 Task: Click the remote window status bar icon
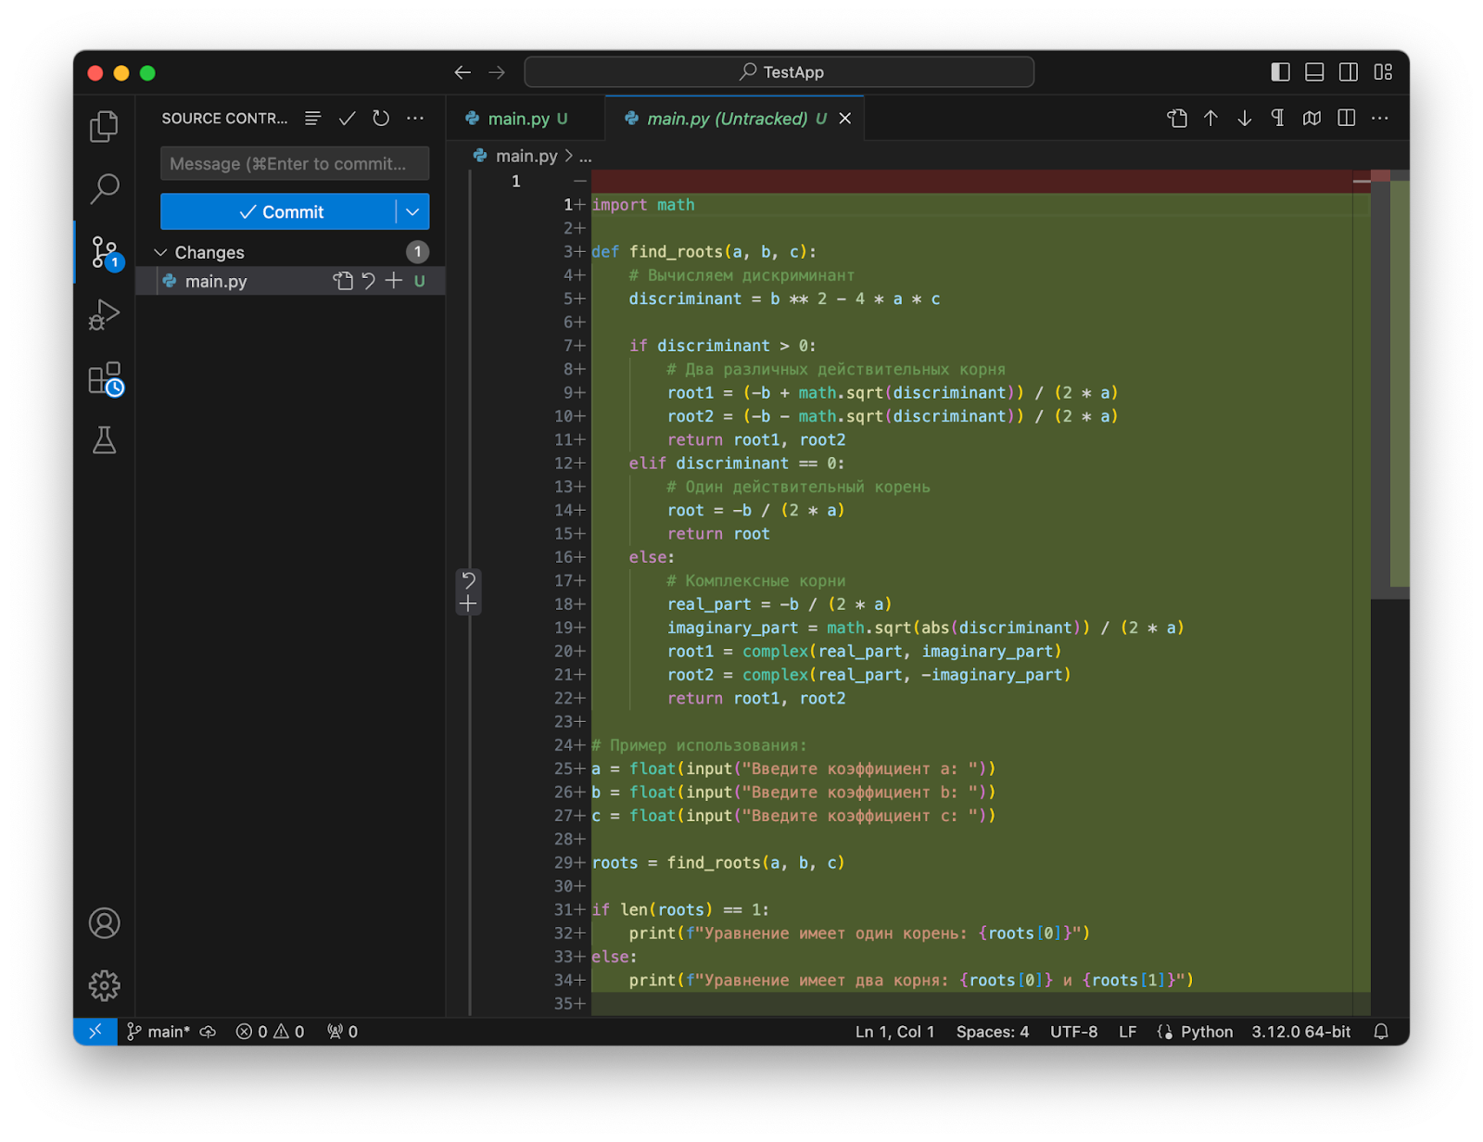95,1032
